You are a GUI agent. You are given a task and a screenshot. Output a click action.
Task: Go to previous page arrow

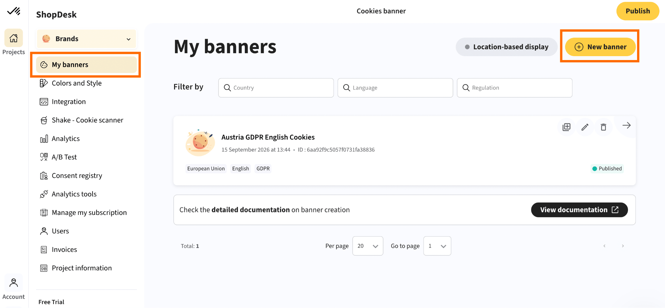coord(604,246)
